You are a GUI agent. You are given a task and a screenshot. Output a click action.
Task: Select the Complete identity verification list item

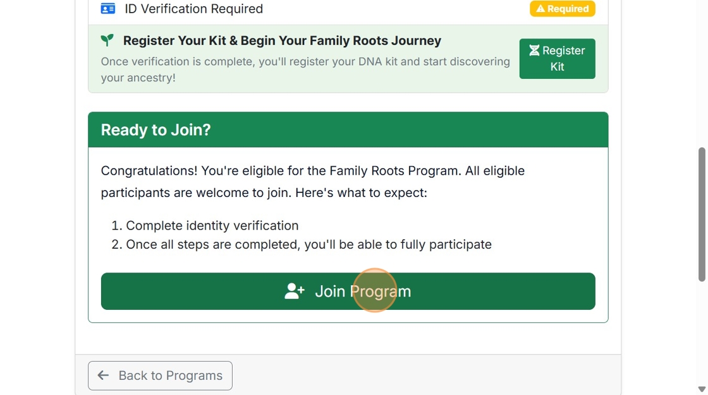212,225
